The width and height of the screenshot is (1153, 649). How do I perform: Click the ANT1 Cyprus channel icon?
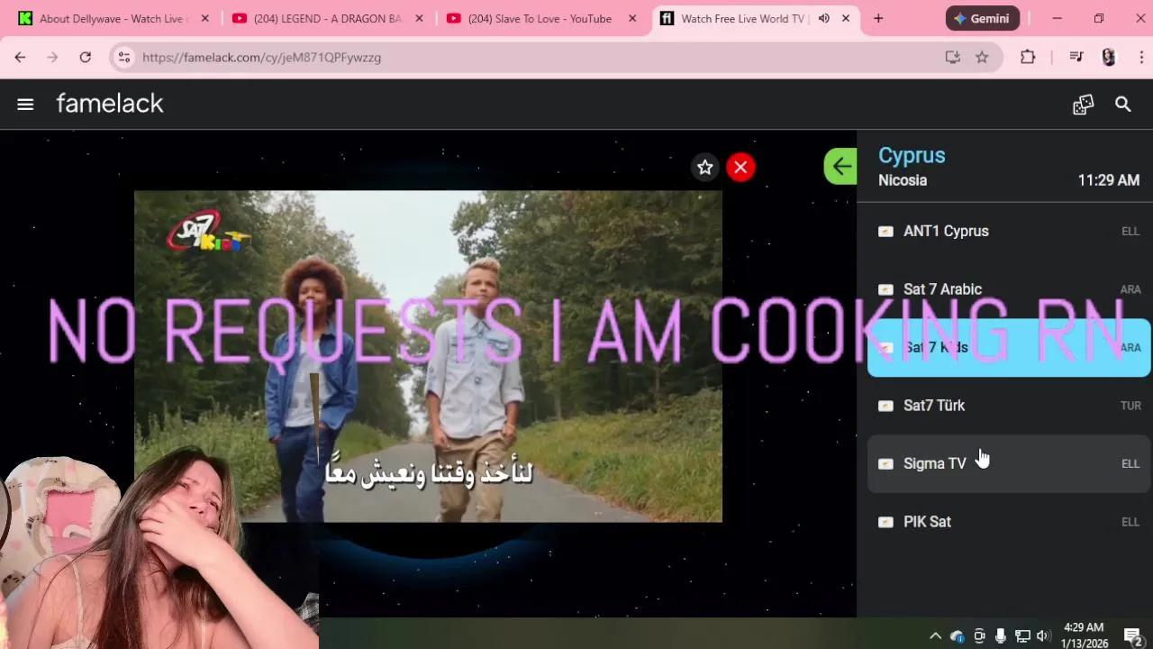(885, 232)
